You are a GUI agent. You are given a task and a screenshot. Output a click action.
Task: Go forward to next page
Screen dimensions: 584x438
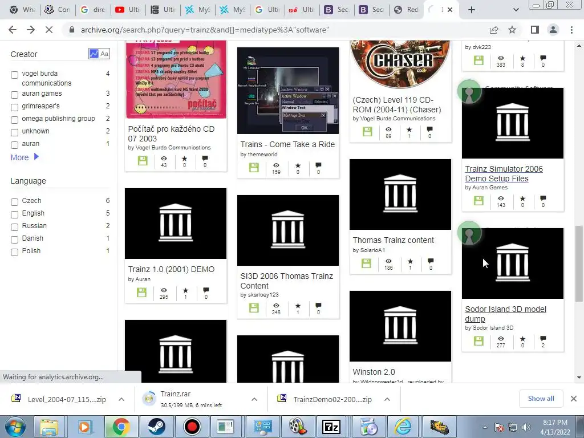pos(31,30)
